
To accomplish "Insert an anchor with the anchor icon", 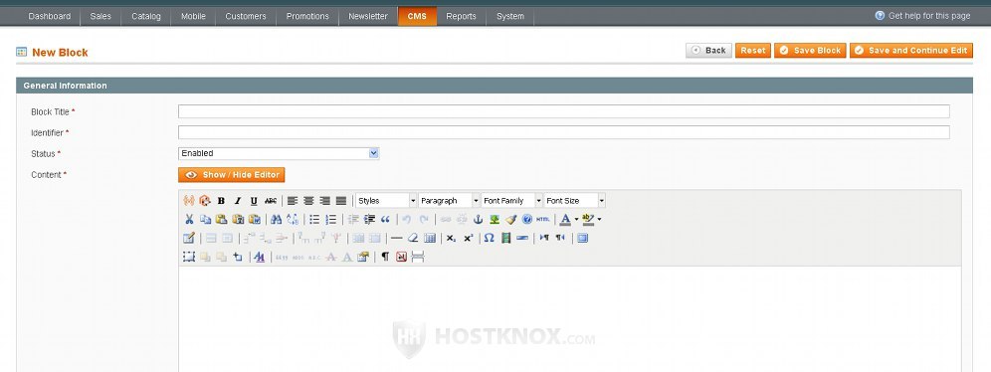I will point(479,219).
